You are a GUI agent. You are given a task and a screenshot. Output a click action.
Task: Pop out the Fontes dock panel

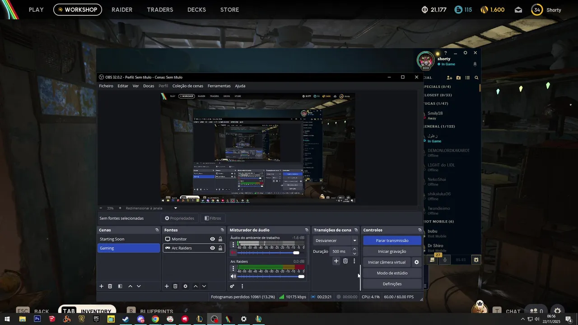(222, 230)
